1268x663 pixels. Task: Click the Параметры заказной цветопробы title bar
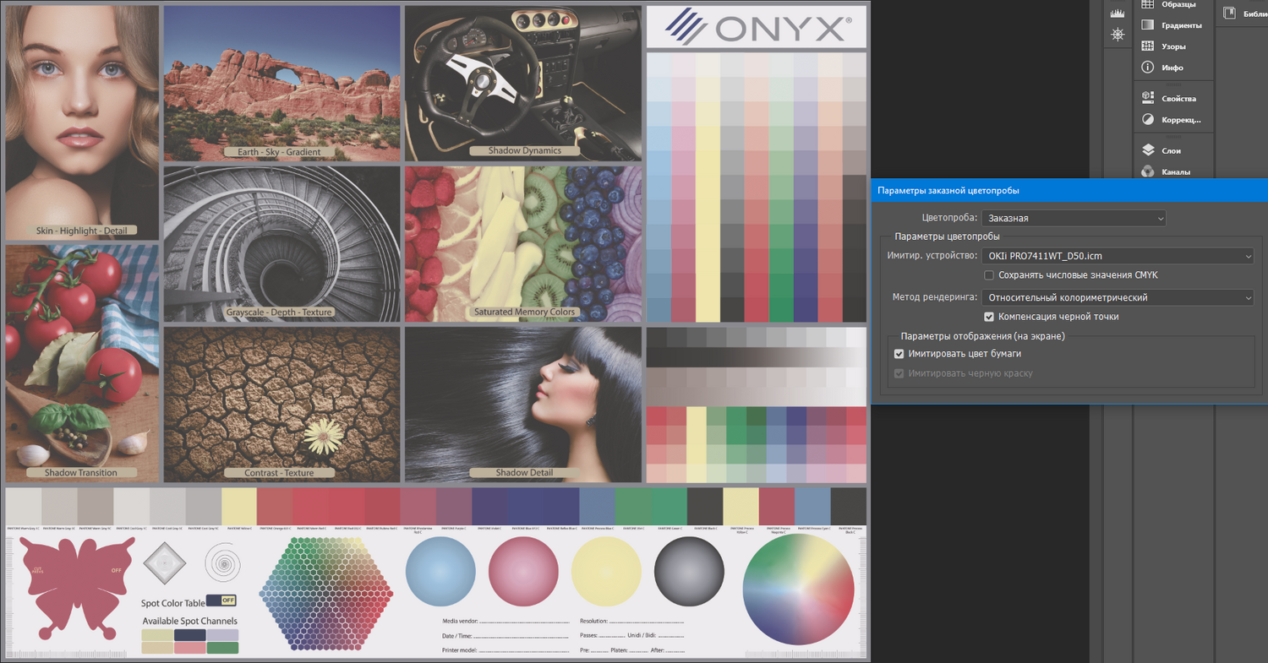tap(1069, 191)
